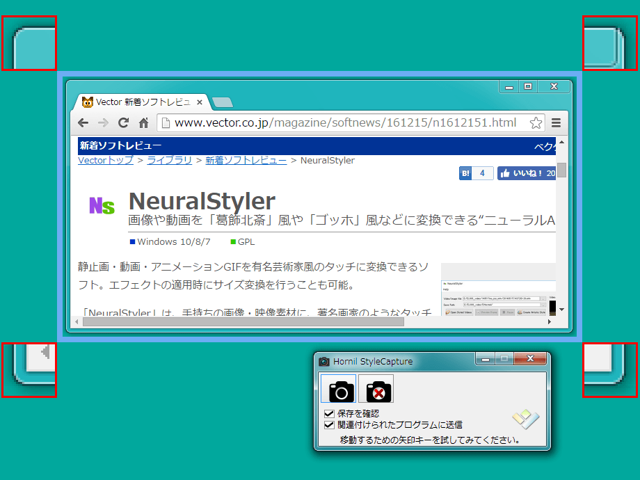Viewport: 640px width, 480px height.
Task: Select the Vector 新着ソフトレビュー tab
Action: point(143,102)
